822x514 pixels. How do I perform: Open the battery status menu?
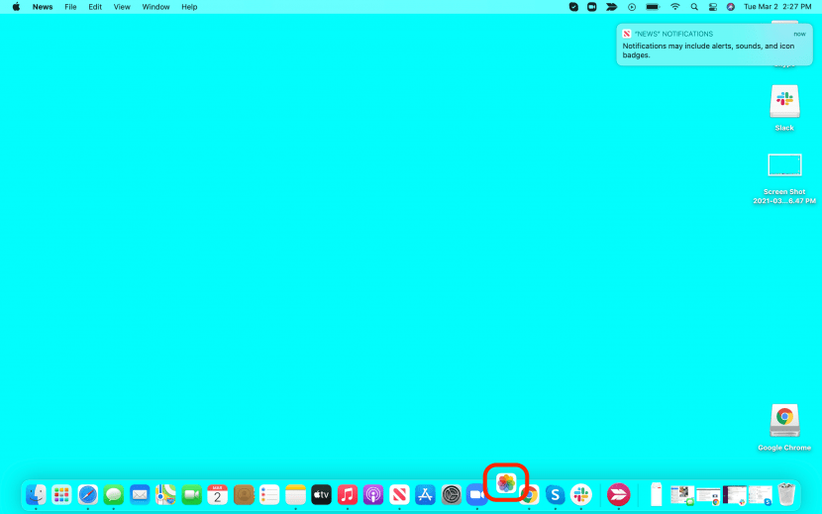tap(653, 7)
